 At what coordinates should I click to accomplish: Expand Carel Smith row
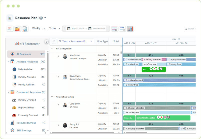click(58, 104)
